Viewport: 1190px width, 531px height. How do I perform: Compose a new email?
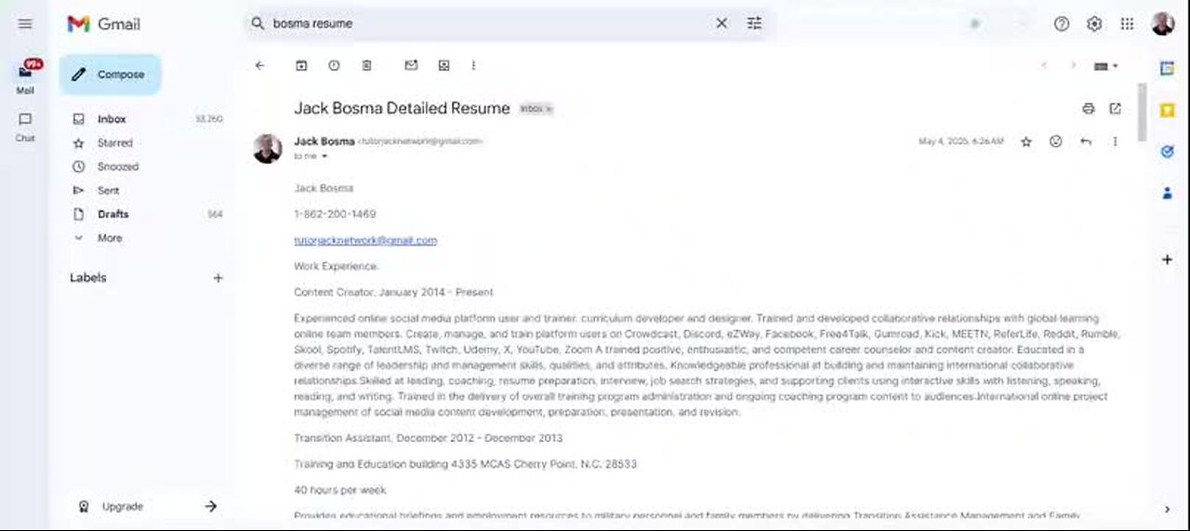110,74
